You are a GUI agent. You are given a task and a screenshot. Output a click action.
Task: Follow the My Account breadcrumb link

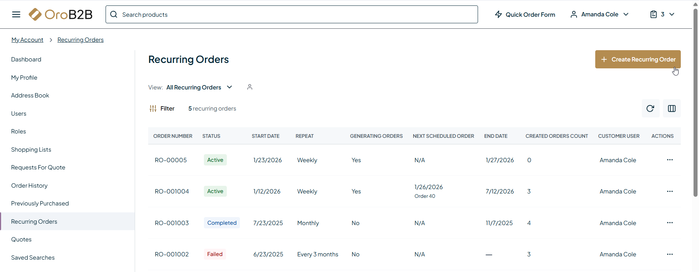pos(27,40)
